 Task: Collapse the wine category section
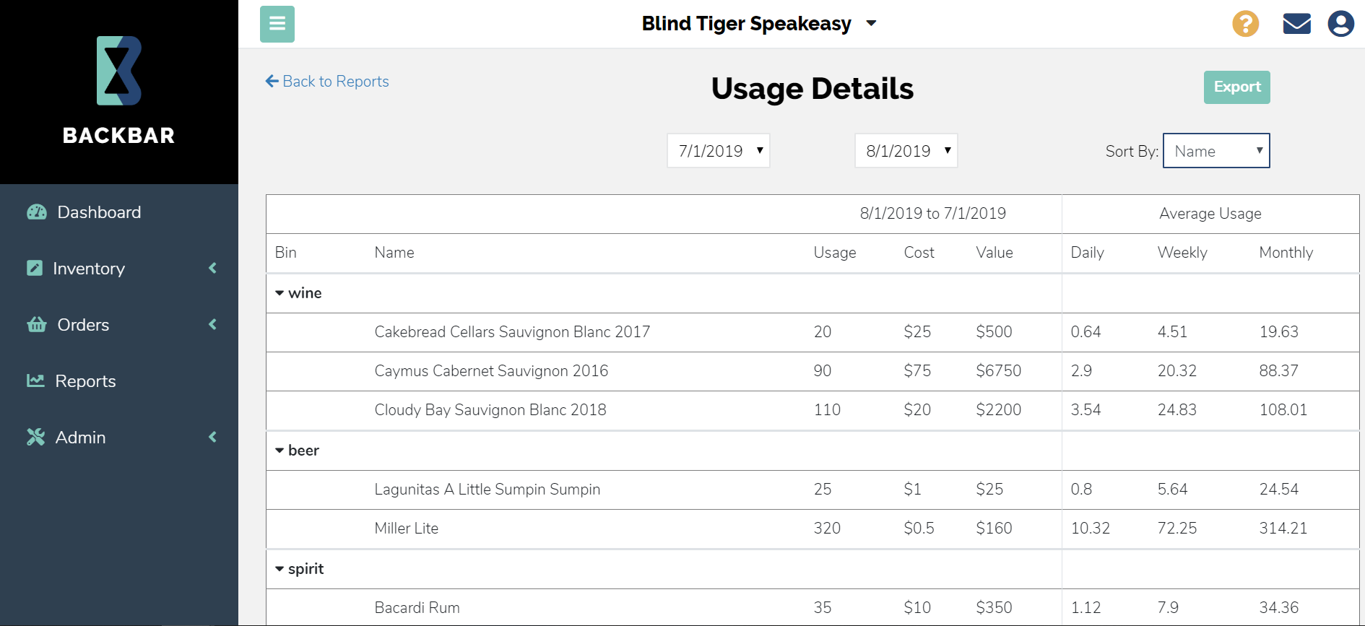point(280,292)
